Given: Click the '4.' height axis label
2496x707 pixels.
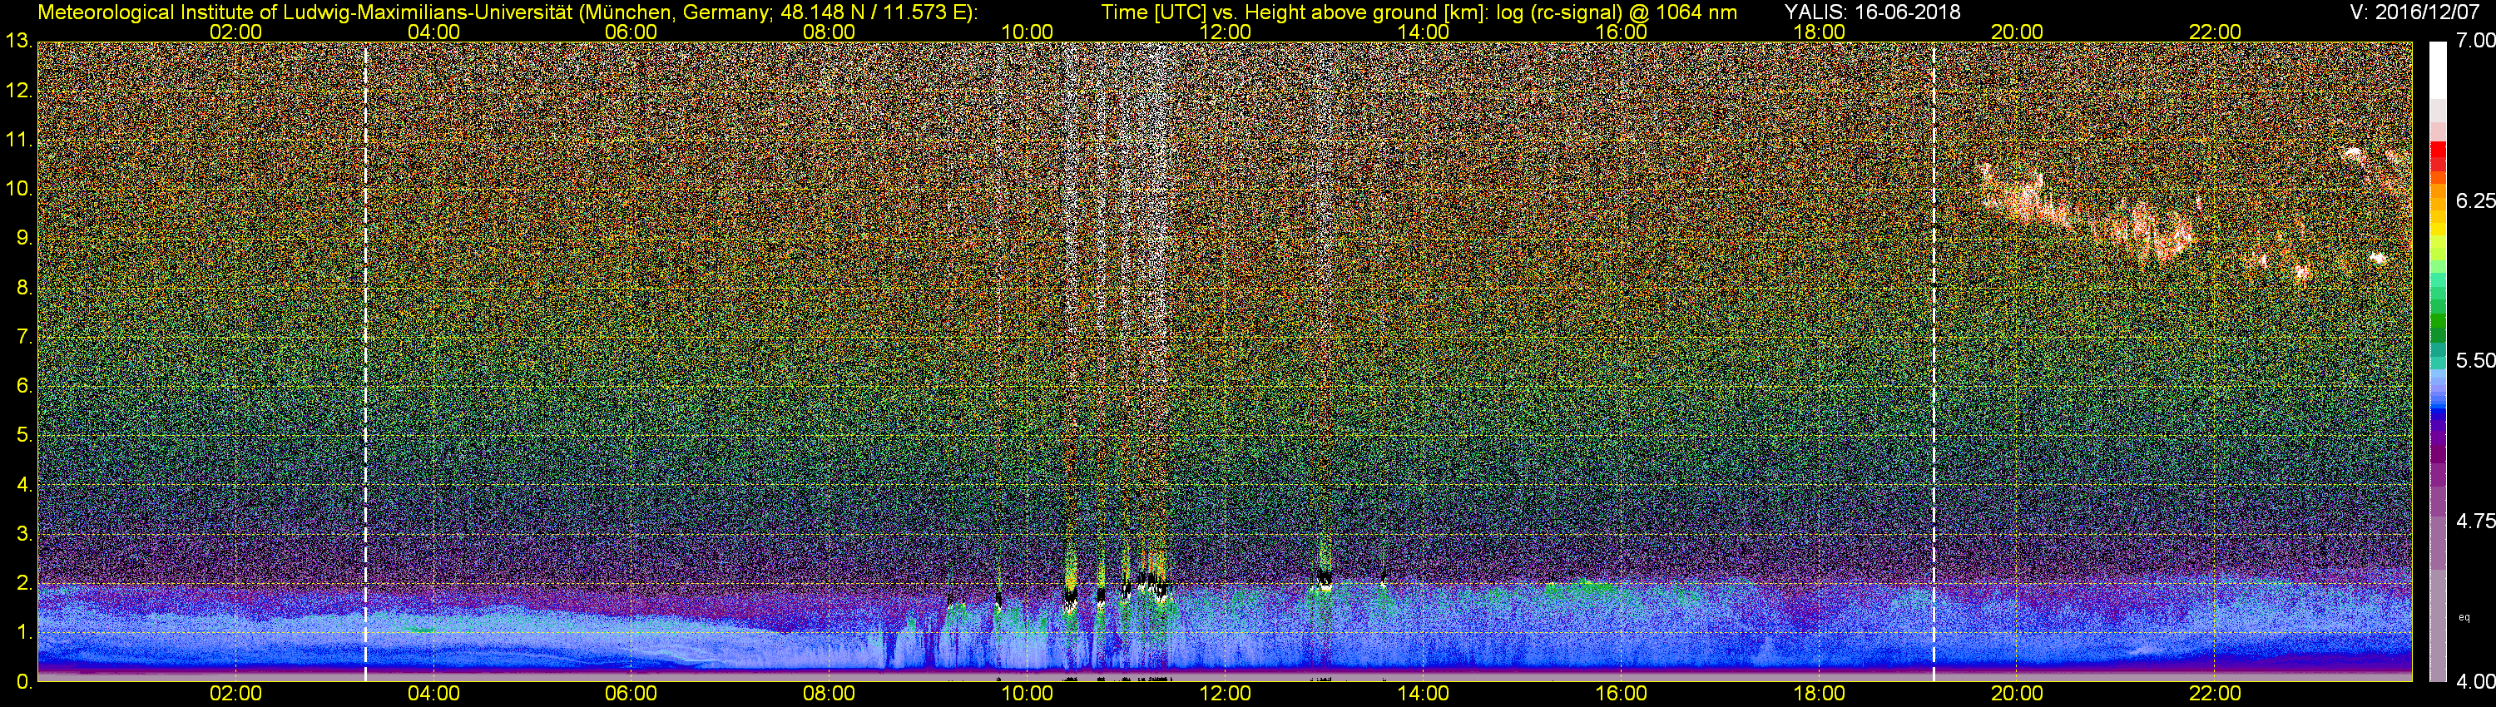Looking at the screenshot, I should pyautogui.click(x=24, y=484).
